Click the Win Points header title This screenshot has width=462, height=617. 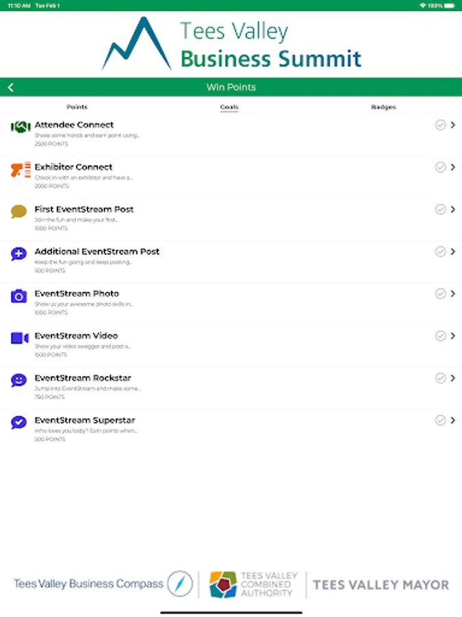(x=231, y=87)
